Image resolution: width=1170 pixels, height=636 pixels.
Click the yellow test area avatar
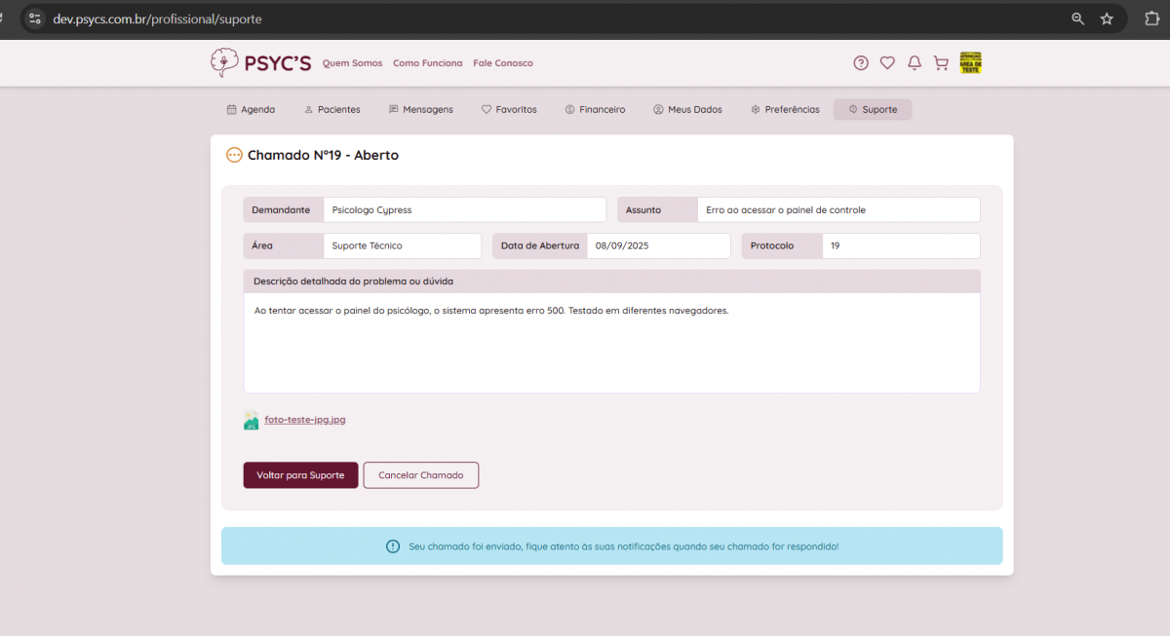pyautogui.click(x=970, y=63)
